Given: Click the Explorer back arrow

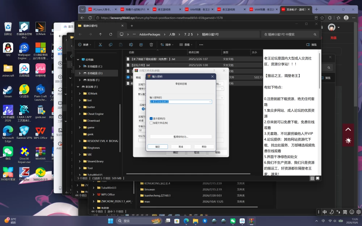Looking at the screenshot, I should pos(80,34).
